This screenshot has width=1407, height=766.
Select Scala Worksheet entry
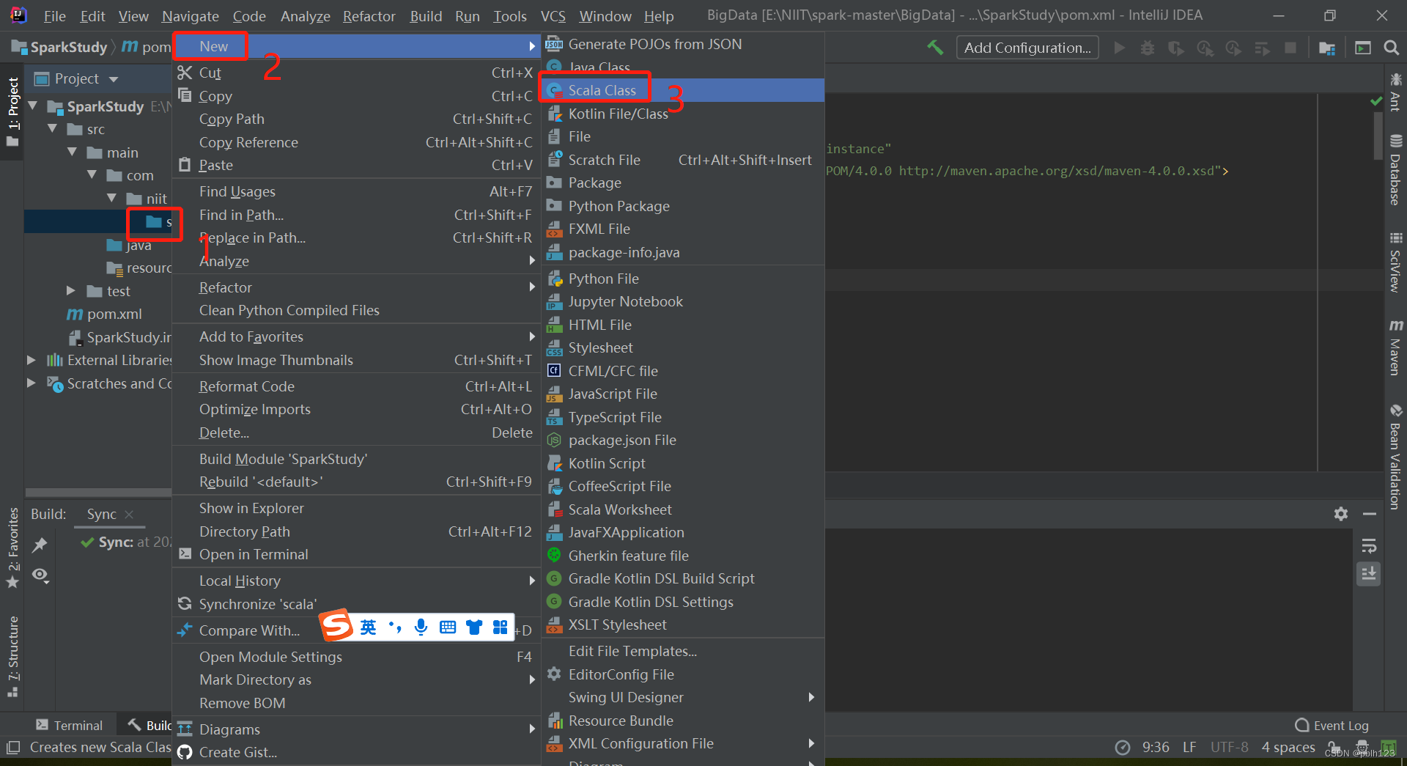(x=683, y=509)
